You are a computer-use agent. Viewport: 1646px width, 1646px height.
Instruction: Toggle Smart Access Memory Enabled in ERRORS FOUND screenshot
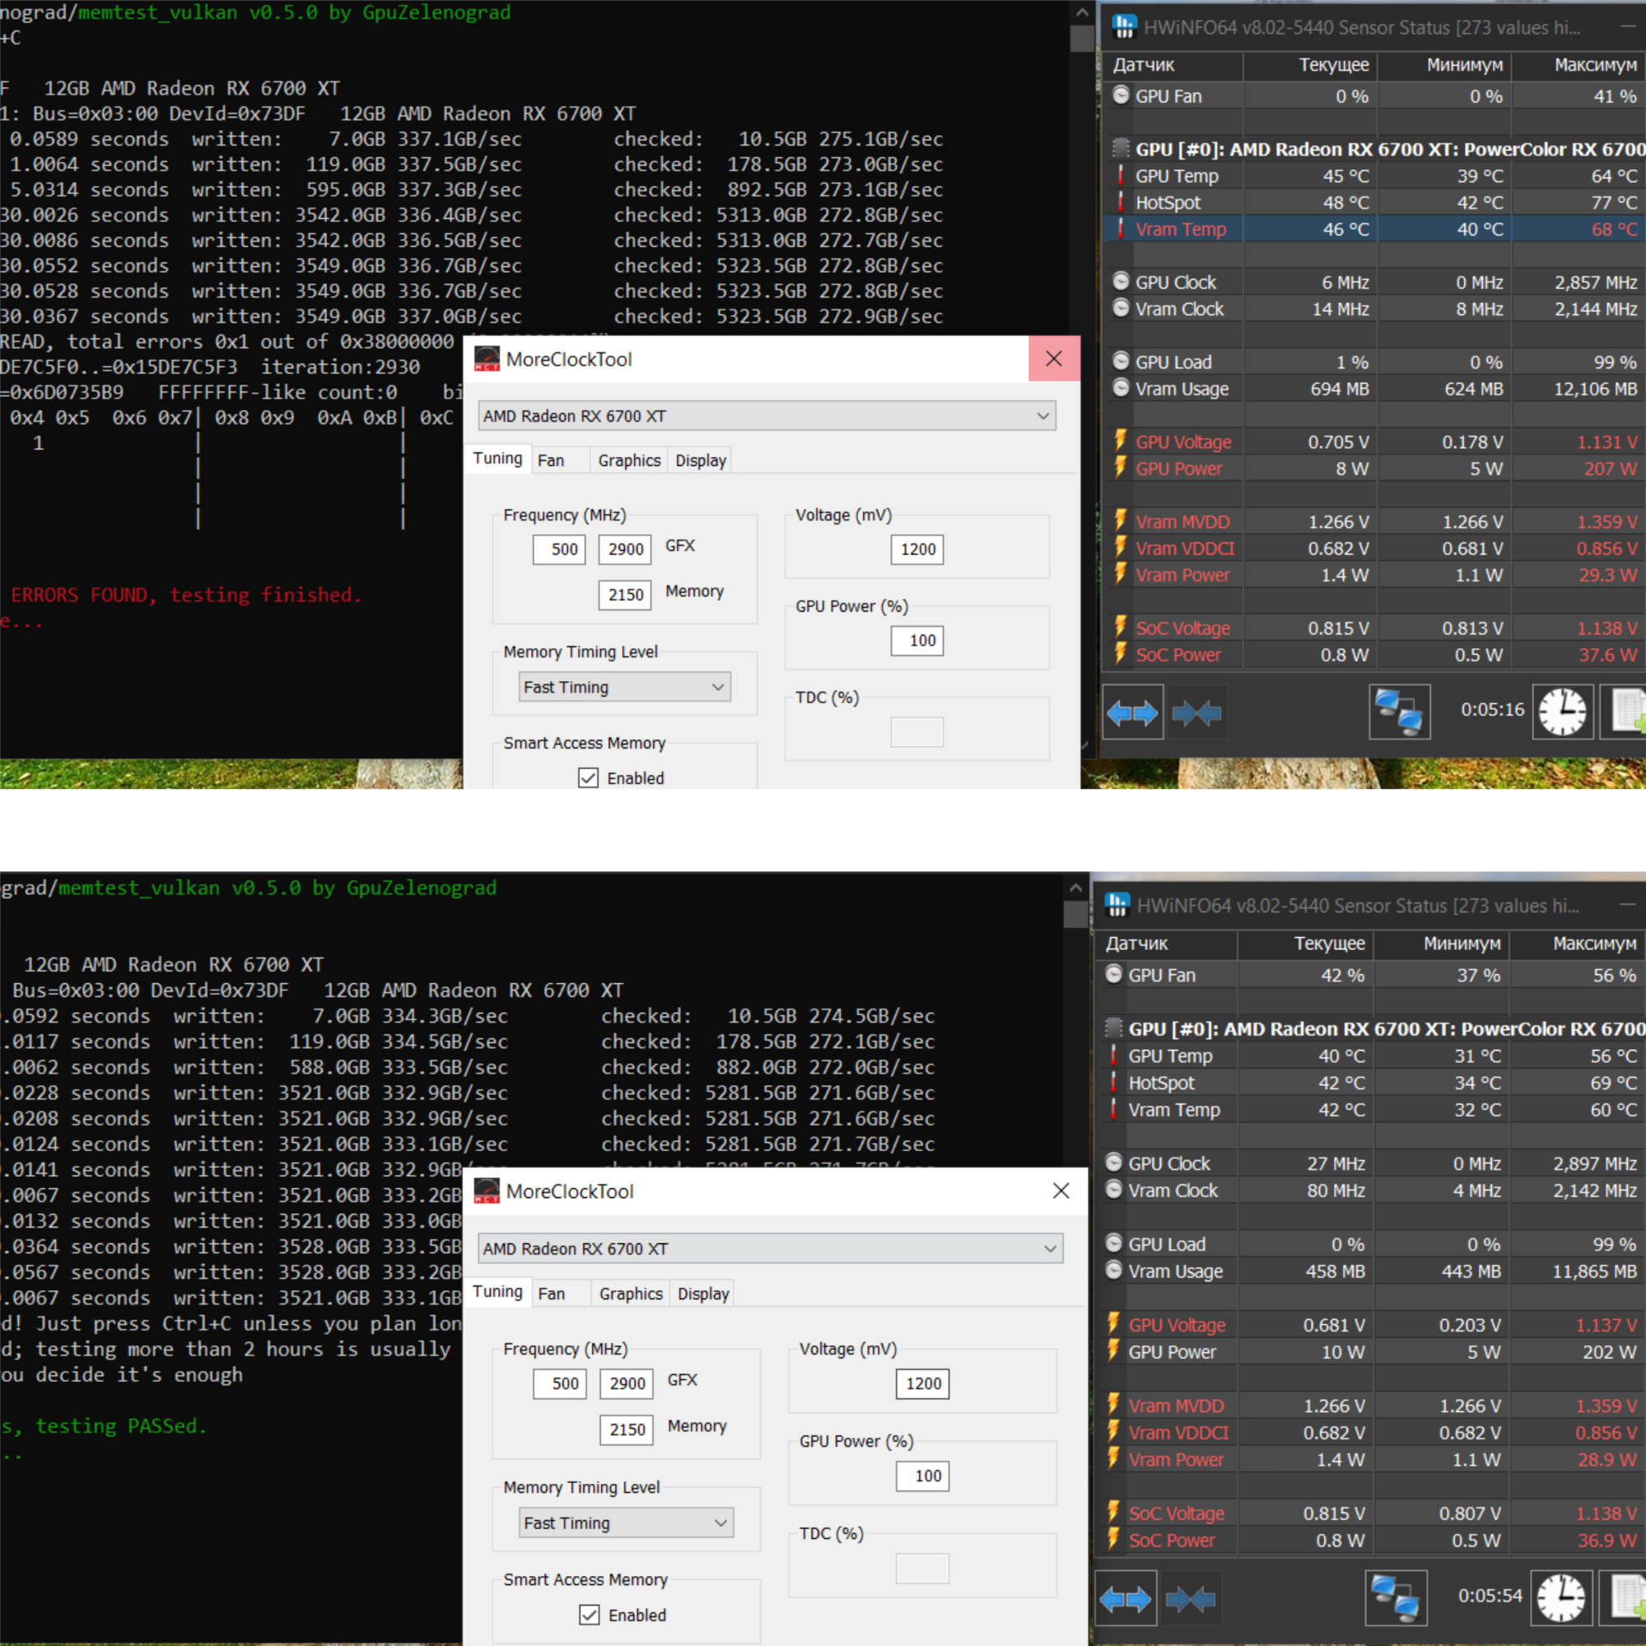coord(588,778)
